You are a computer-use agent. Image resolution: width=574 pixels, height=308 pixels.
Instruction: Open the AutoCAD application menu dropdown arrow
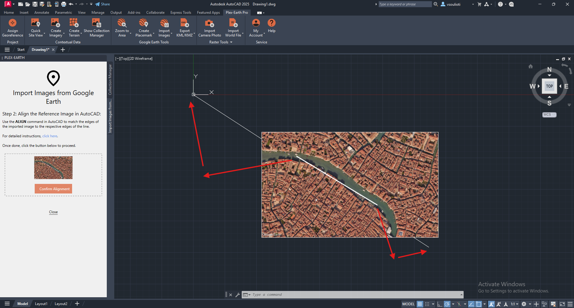pos(13,4)
